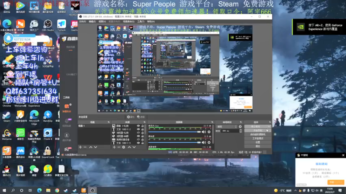Open iTools 4 desktop shortcut
The height and width of the screenshot is (194, 346).
48,134
